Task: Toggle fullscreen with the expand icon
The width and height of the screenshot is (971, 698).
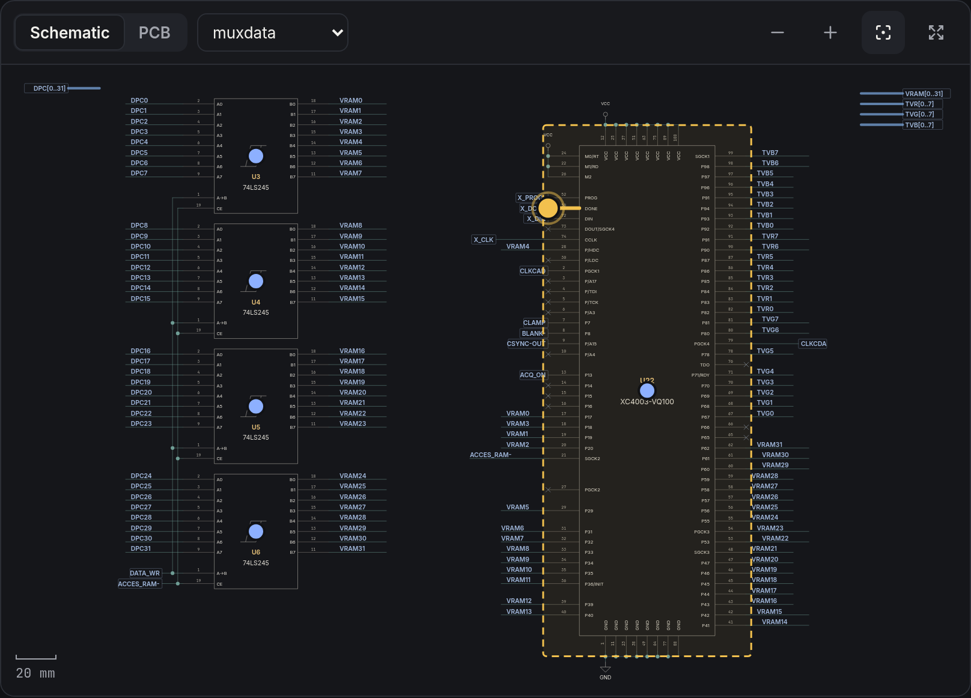Action: 936,32
